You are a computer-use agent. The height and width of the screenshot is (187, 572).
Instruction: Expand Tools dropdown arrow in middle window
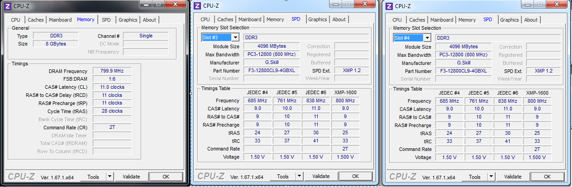300,177
